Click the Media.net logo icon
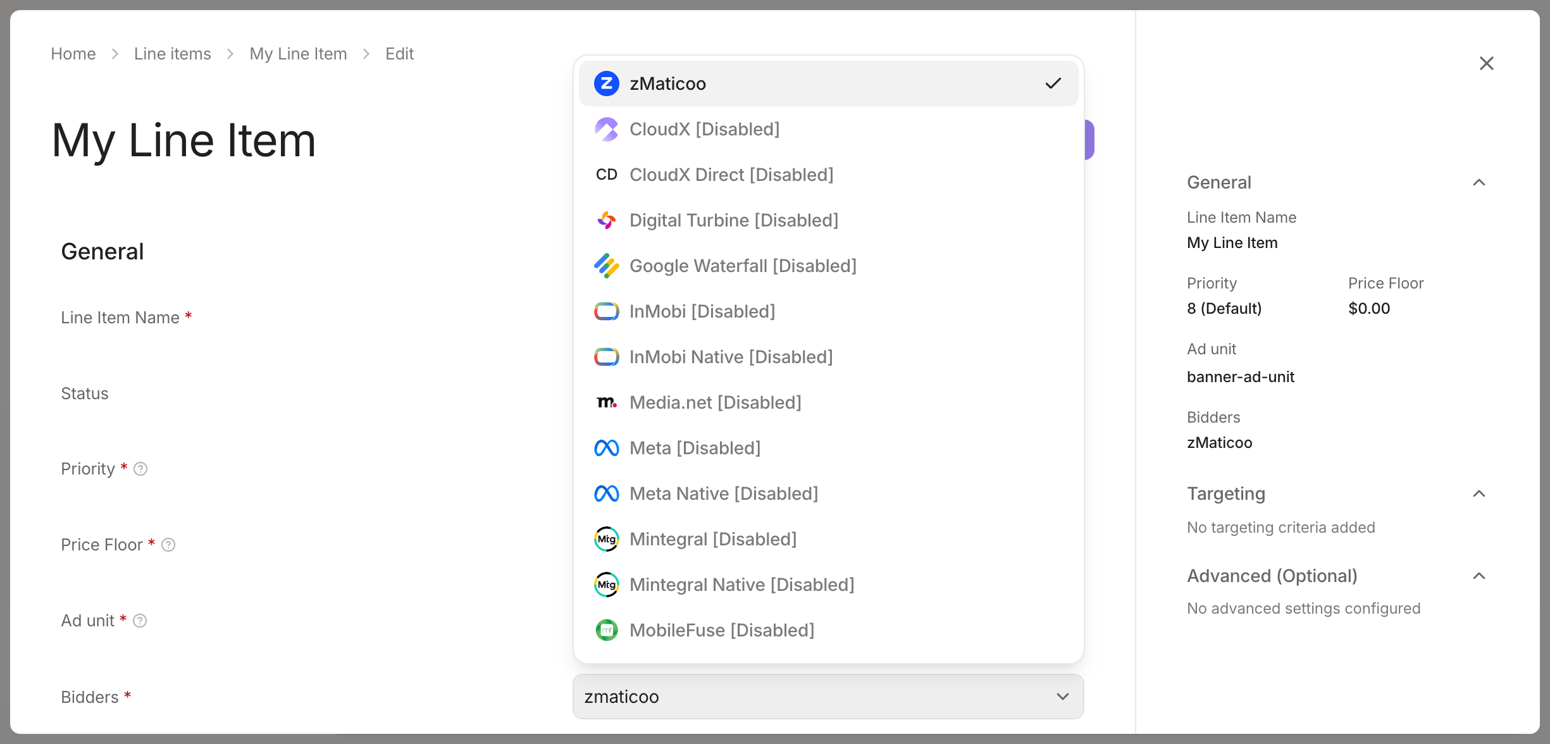Image resolution: width=1550 pixels, height=744 pixels. (606, 402)
